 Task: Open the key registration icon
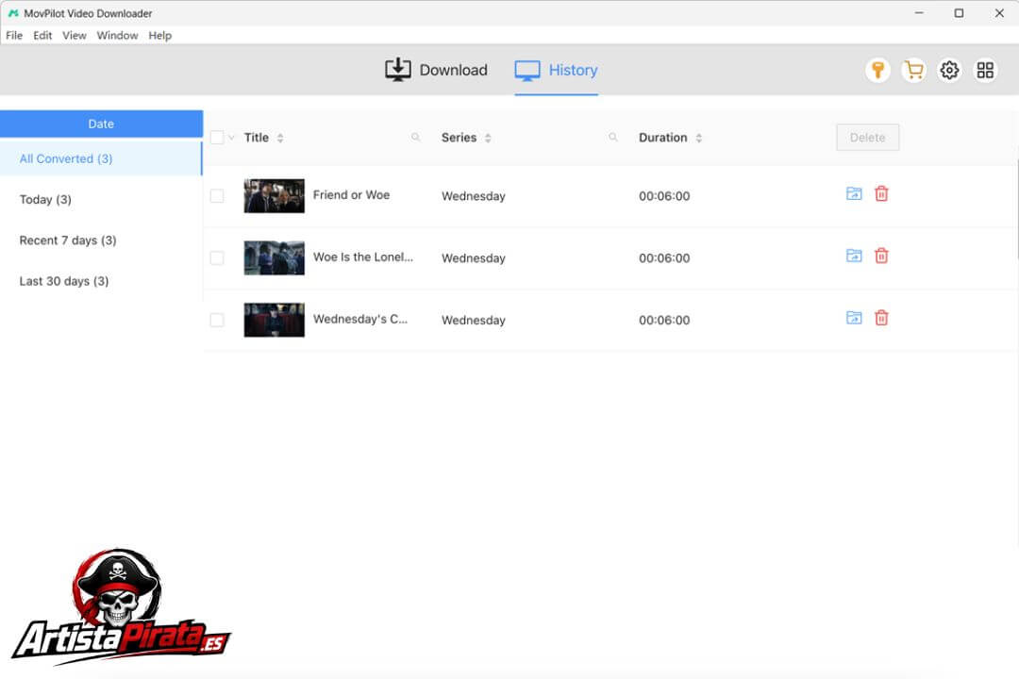click(x=877, y=70)
